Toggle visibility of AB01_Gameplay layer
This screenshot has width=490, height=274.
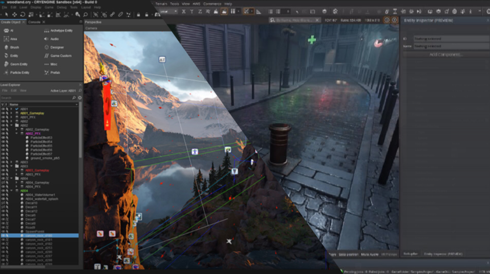[x=3, y=113]
